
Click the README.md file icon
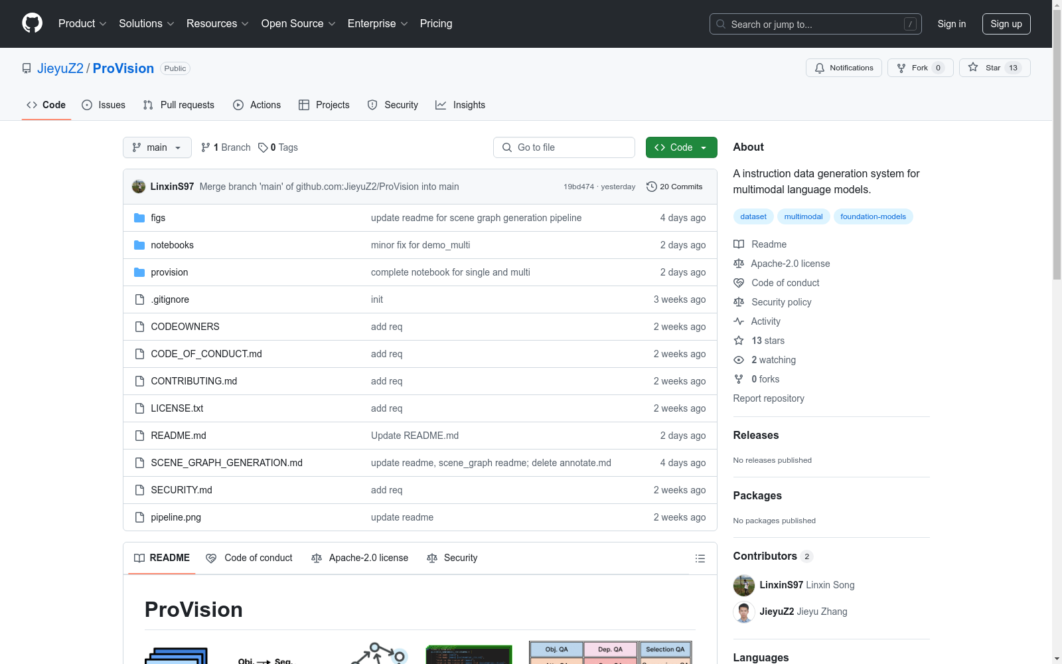[x=139, y=436]
